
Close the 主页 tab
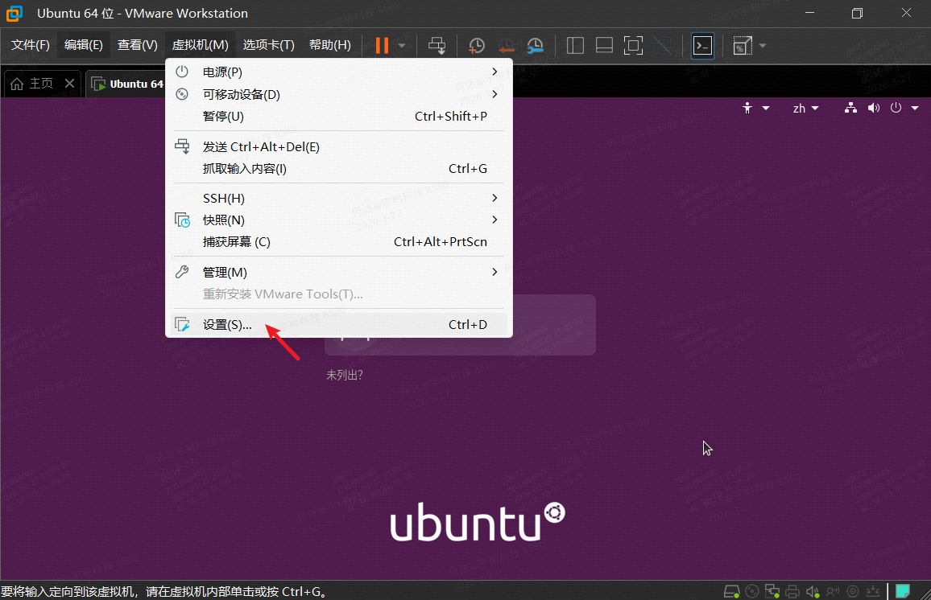click(69, 83)
